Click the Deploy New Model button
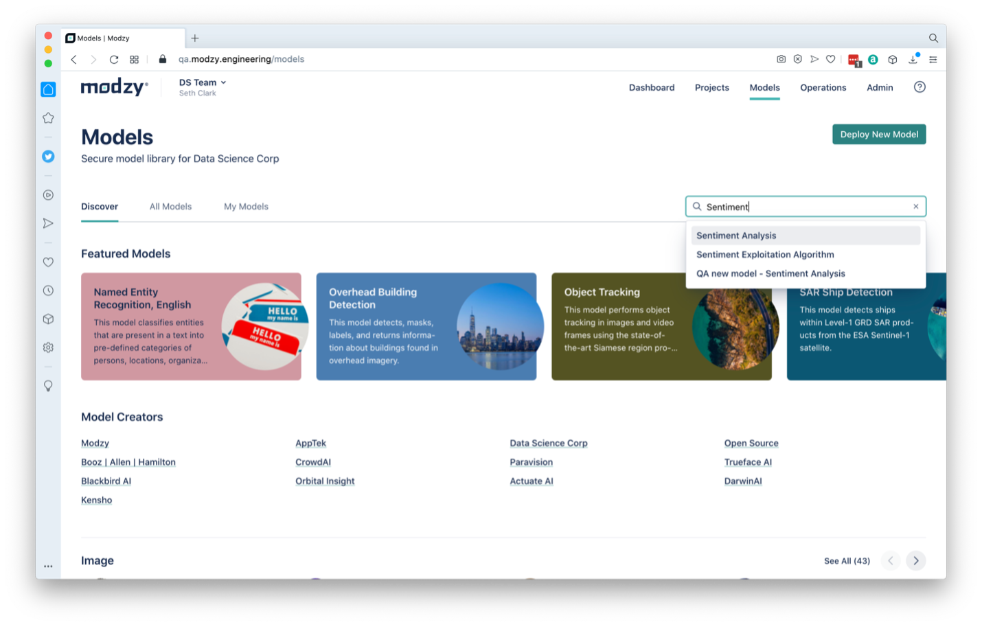The height and width of the screenshot is (629, 982). (879, 135)
